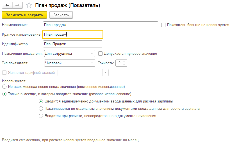
Task: Focus the Краткое наименование input field
Action: tap(72, 34)
